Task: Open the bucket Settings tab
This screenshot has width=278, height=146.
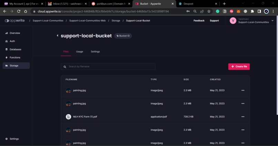Action: tap(95, 52)
